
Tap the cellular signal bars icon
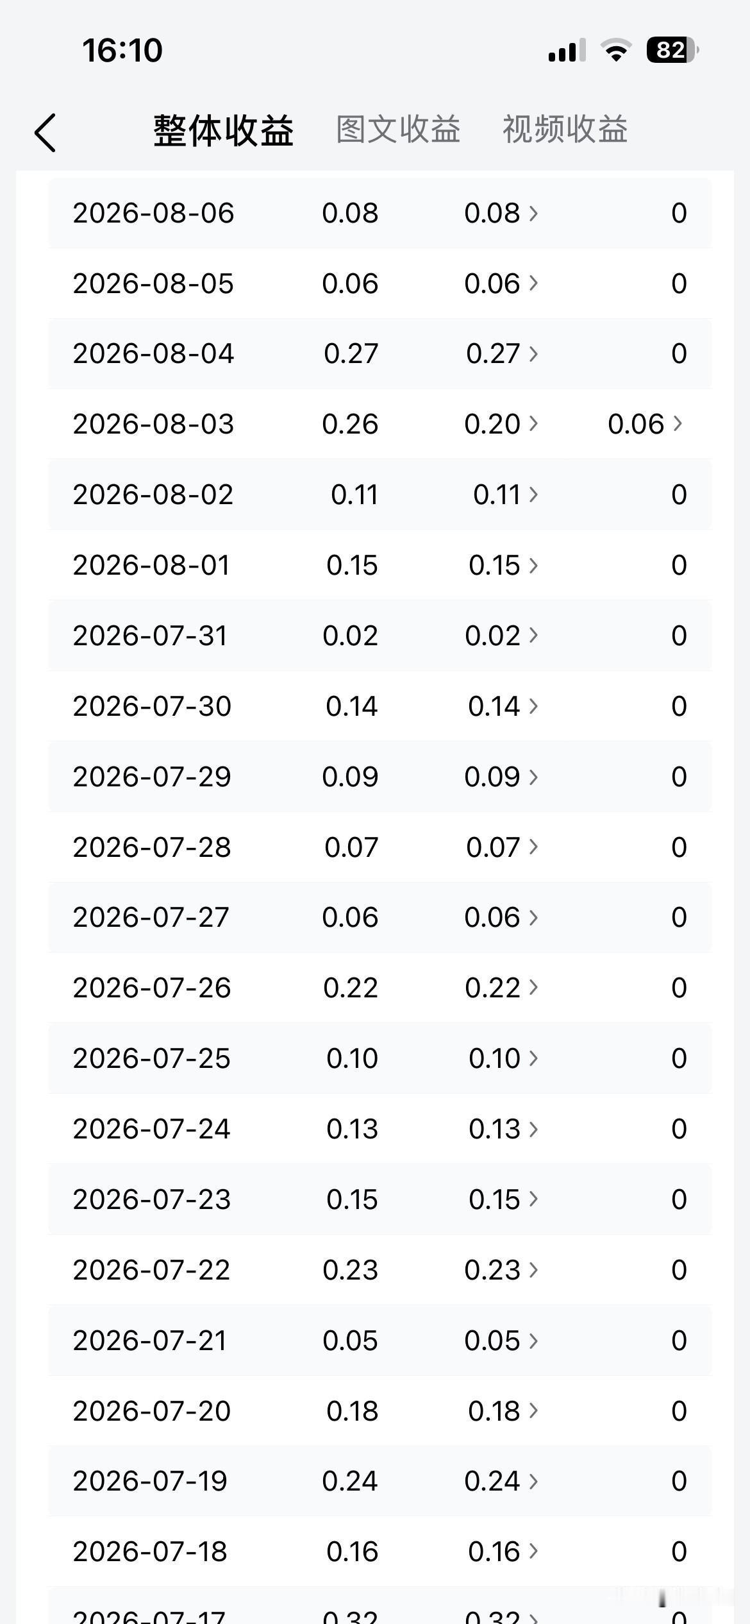[567, 50]
